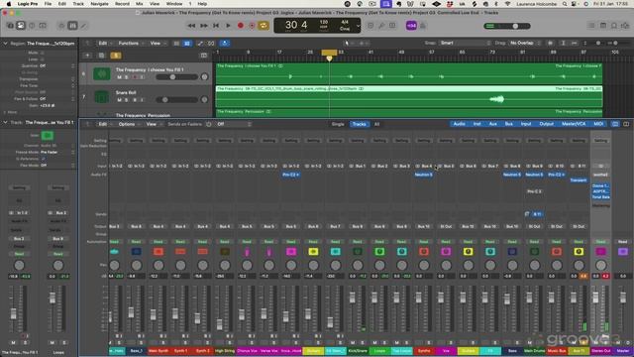
Task: Toggle the metronome click button
Action: [x=423, y=26]
